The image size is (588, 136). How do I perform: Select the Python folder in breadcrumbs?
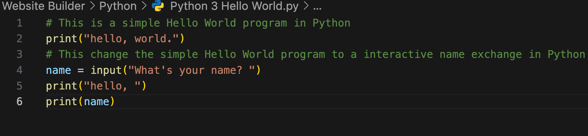pos(118,6)
